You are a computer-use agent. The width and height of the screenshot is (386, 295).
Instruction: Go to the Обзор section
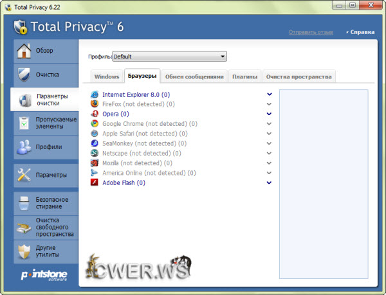click(x=44, y=50)
